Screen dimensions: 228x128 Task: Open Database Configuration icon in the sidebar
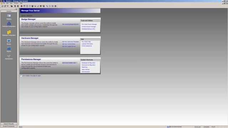coord(9,33)
